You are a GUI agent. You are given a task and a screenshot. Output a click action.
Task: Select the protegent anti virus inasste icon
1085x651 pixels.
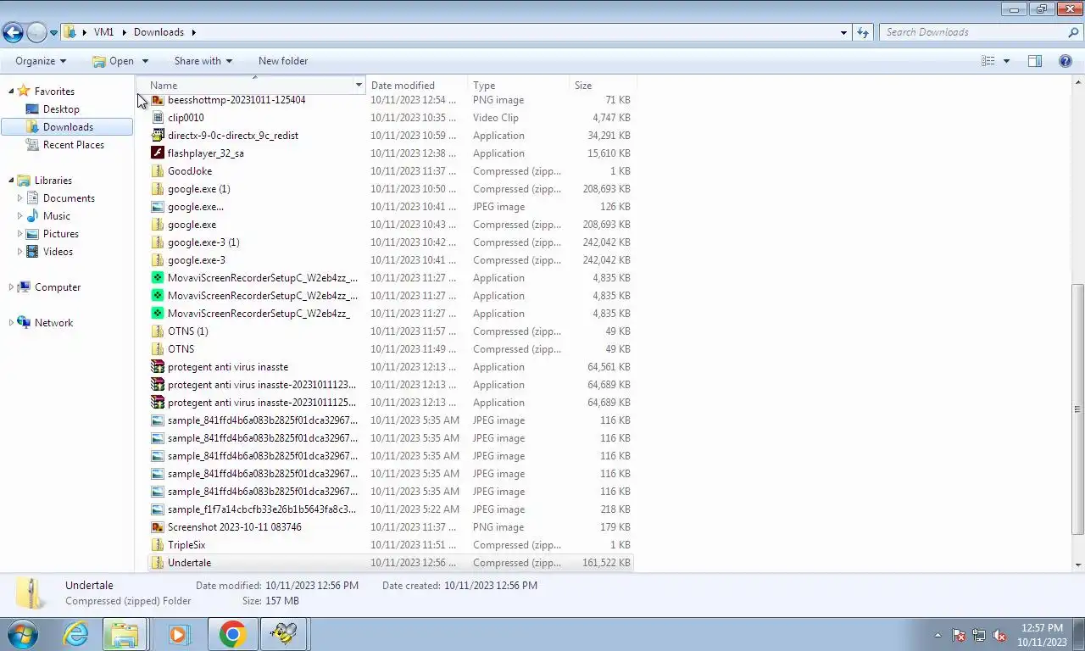click(x=158, y=367)
